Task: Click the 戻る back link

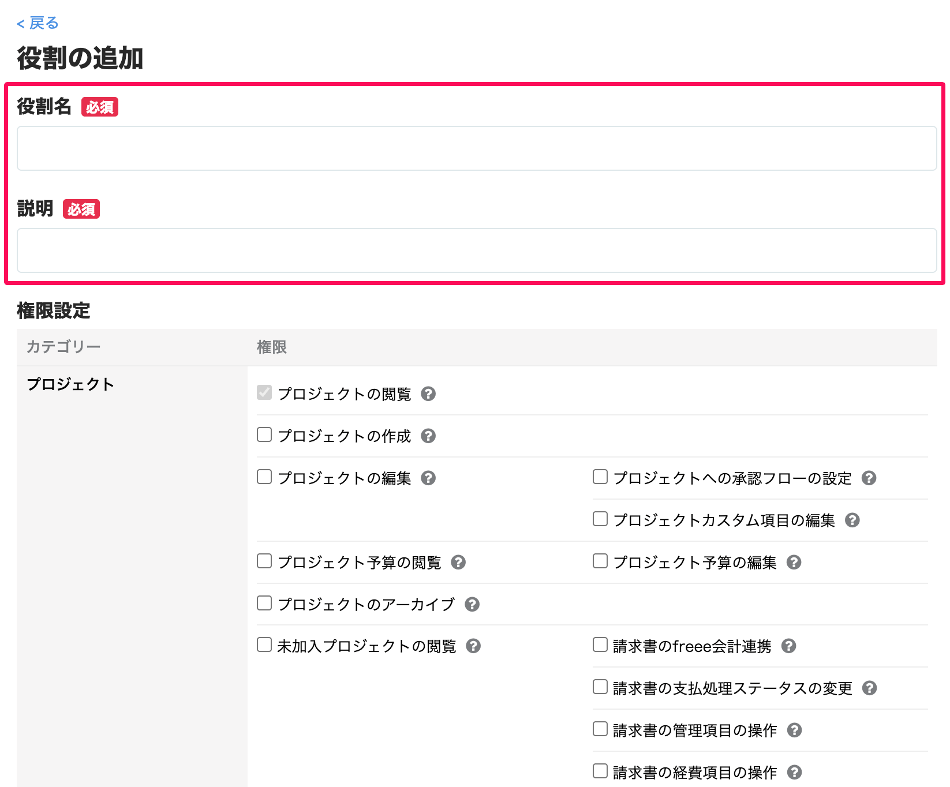Action: 38,23
